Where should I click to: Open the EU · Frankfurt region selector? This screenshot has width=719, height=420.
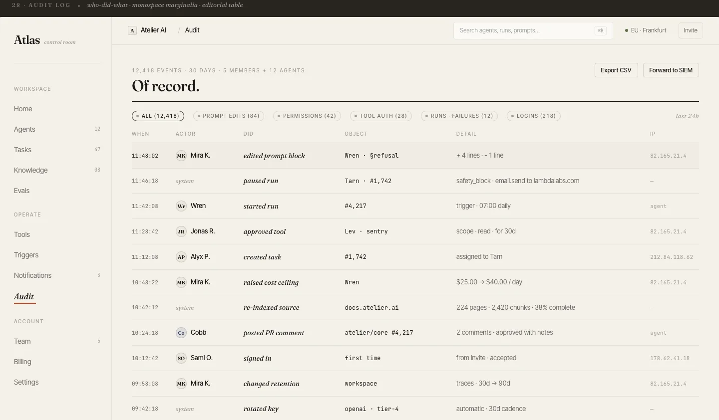click(646, 30)
